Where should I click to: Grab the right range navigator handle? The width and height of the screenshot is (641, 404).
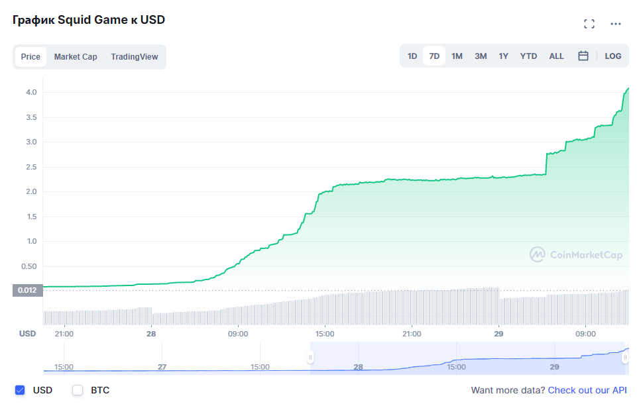625,358
